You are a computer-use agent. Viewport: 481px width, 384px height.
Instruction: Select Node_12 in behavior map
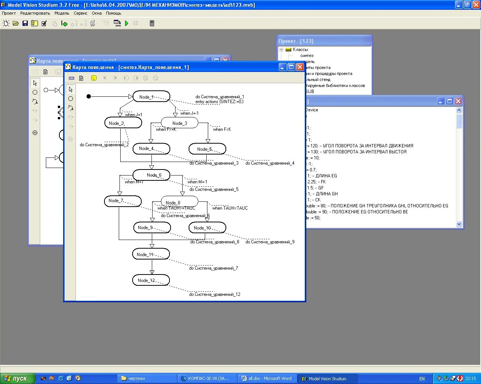click(x=151, y=280)
